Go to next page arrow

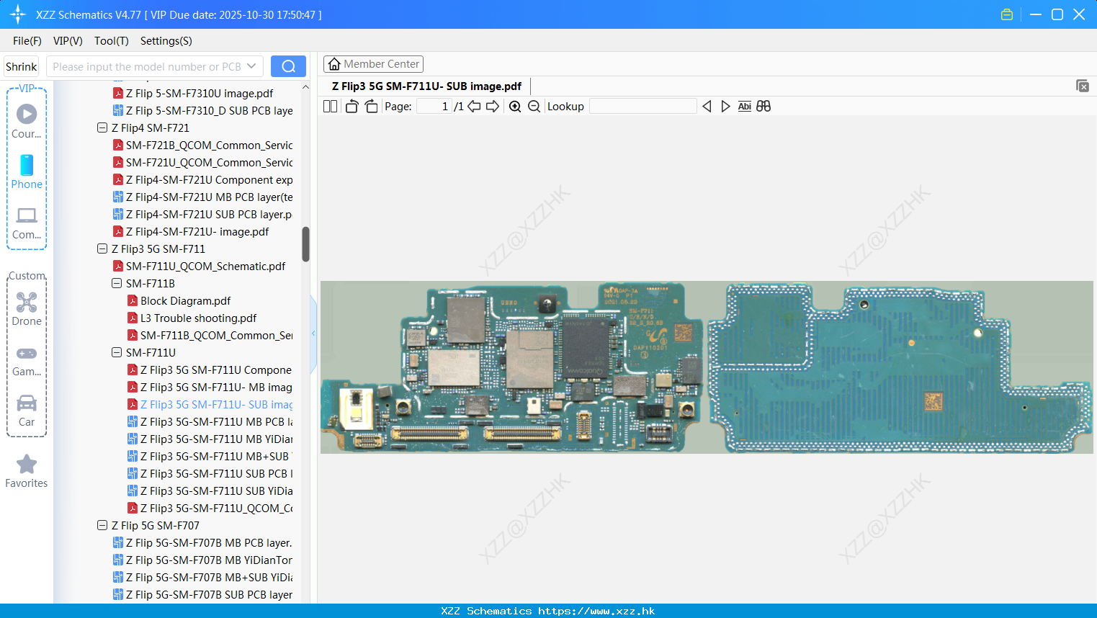(493, 106)
